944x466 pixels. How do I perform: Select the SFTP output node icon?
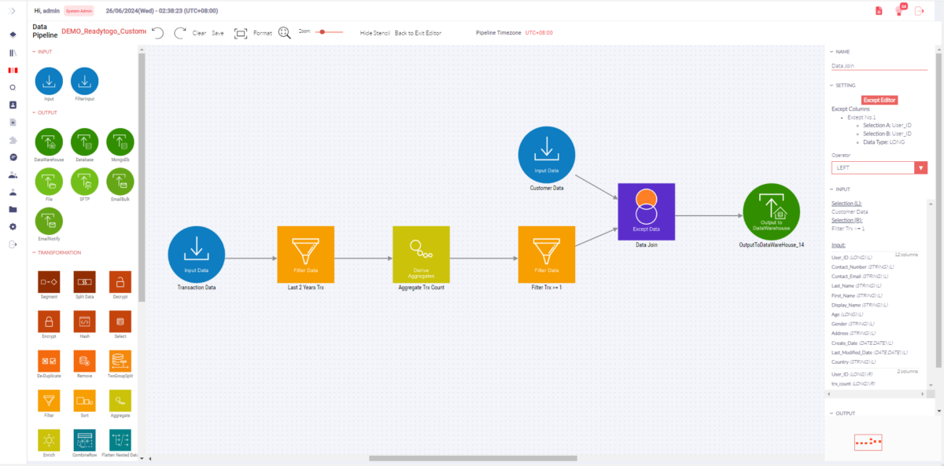point(84,182)
